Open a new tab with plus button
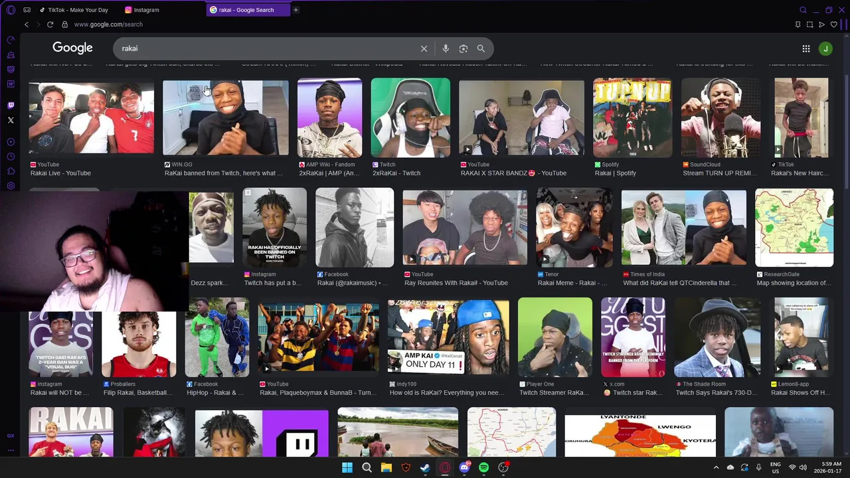This screenshot has height=478, width=850. (x=296, y=10)
